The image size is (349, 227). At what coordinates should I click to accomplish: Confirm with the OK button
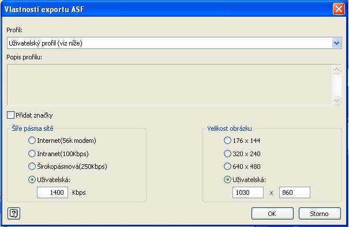(x=272, y=214)
